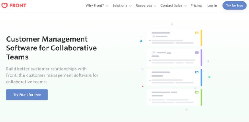
Task: Expand the chevron beside Resources
Action: [155, 6]
